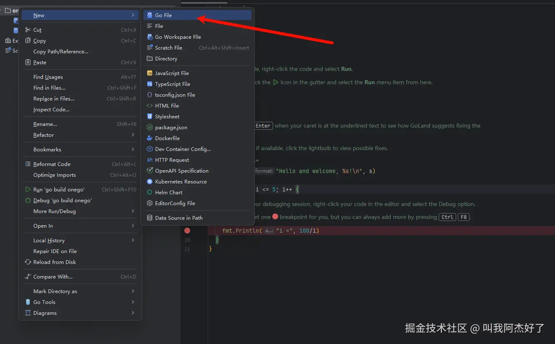Click the TypeScript File TS icon

(150, 84)
